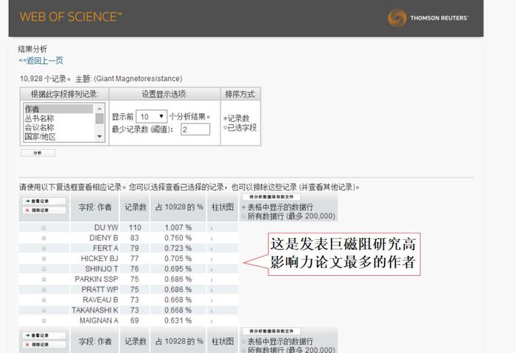Viewport: 516px width, 353px height.
Task: Select bottom 表格中显示的数据行 radio option
Action: [244, 341]
